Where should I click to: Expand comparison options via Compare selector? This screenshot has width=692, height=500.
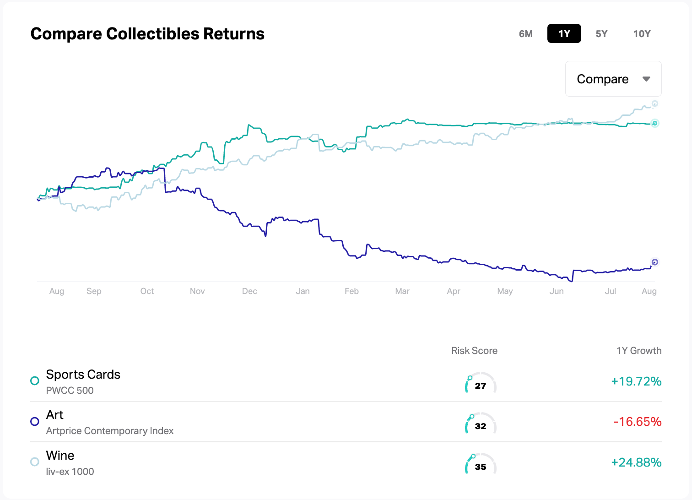point(613,79)
